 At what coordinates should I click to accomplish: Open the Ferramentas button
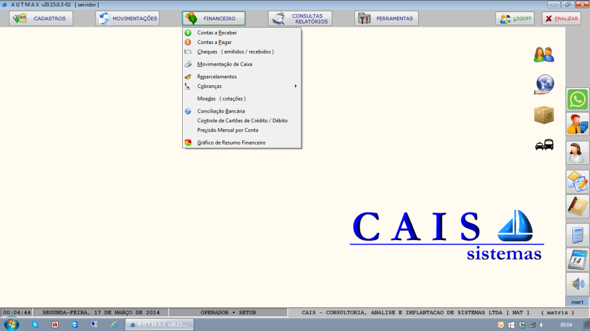tap(387, 18)
